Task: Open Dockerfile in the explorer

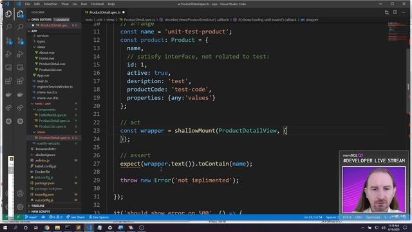Action: tap(42, 172)
